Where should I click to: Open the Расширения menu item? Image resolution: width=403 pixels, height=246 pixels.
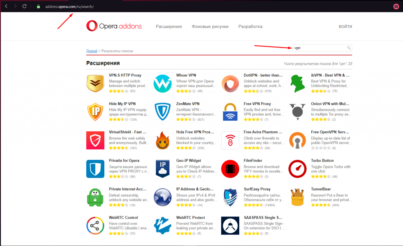coord(168,27)
